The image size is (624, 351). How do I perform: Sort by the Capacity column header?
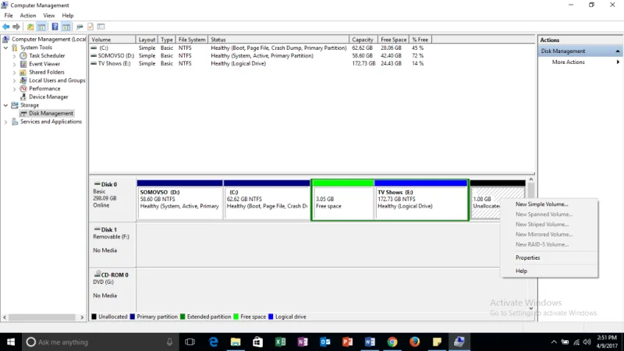point(363,40)
